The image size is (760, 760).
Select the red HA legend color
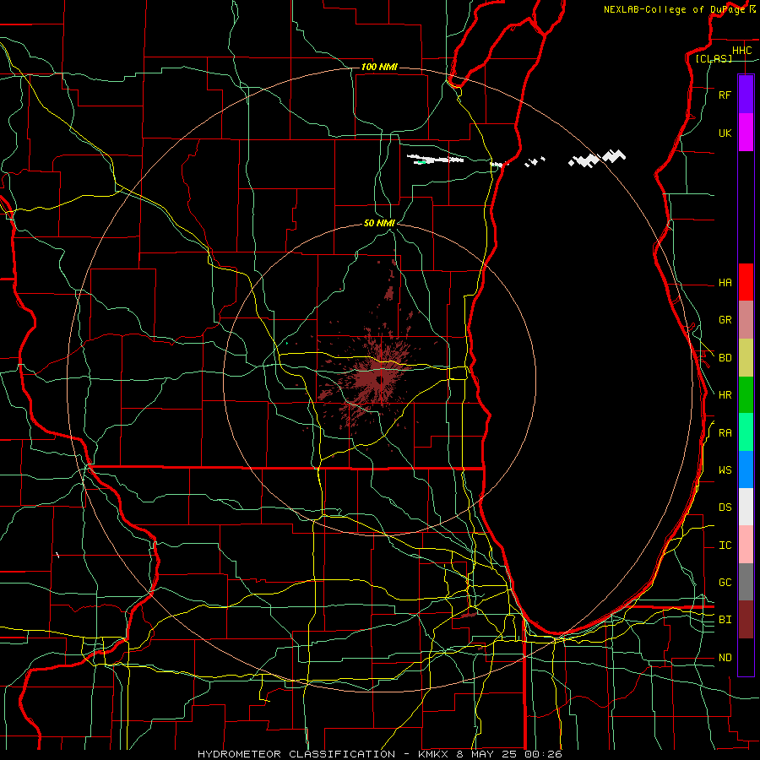point(746,282)
